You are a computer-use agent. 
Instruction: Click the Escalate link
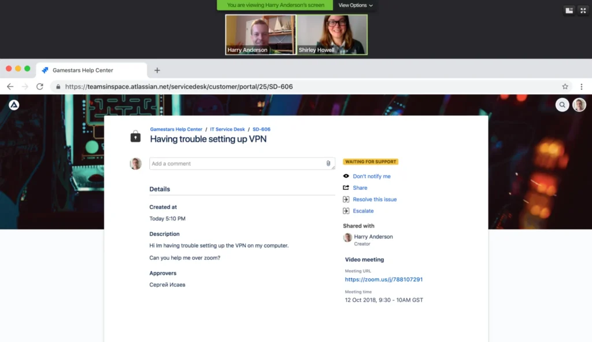tap(363, 211)
